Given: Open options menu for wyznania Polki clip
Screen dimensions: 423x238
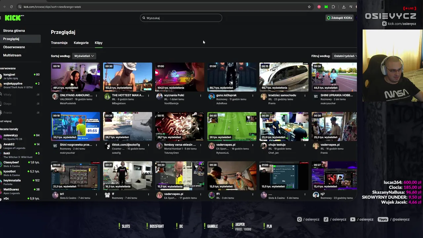Looking at the screenshot, I should point(201,96).
